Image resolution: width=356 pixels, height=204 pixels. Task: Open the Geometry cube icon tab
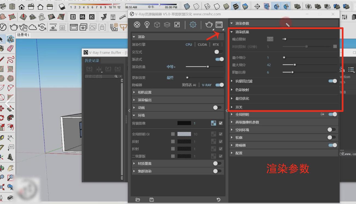(157, 25)
